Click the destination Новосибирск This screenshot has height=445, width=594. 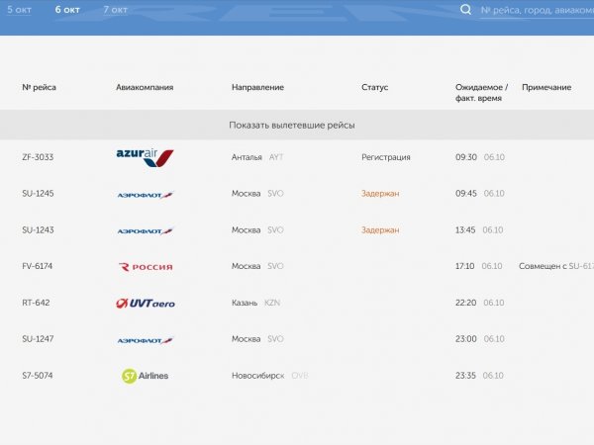258,376
